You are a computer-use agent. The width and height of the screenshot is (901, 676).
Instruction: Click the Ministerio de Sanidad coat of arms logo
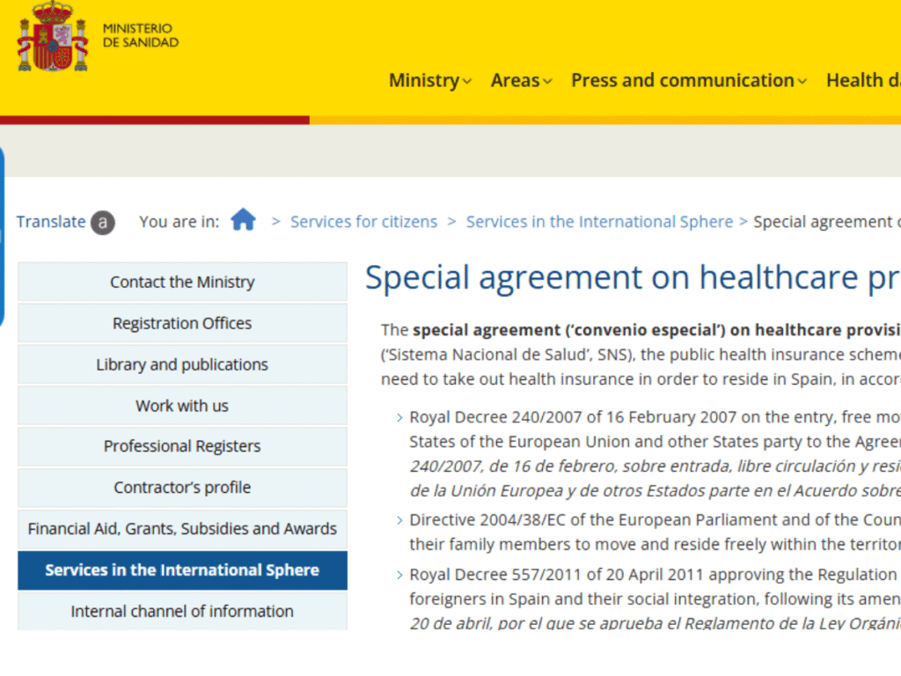pos(51,37)
